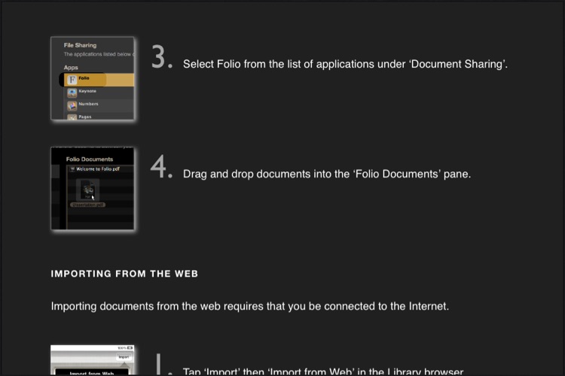Select the 'Welcome to Folio.pdf' row
The width and height of the screenshot is (565, 376).
click(100, 168)
